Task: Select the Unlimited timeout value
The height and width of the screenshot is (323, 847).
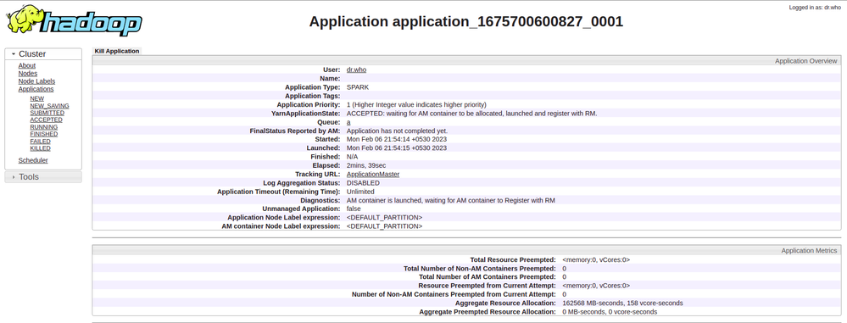Action: [x=360, y=192]
